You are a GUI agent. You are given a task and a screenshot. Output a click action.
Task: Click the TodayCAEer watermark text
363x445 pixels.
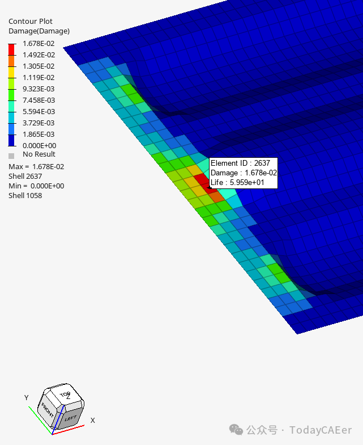click(321, 430)
